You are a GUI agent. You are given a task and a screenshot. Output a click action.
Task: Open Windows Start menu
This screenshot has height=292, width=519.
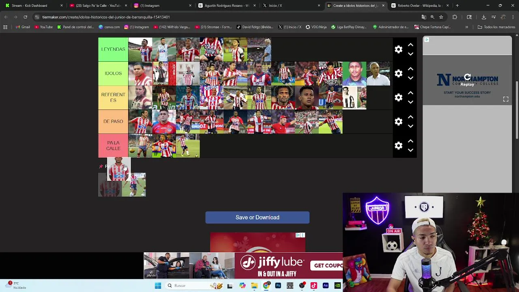(158, 286)
